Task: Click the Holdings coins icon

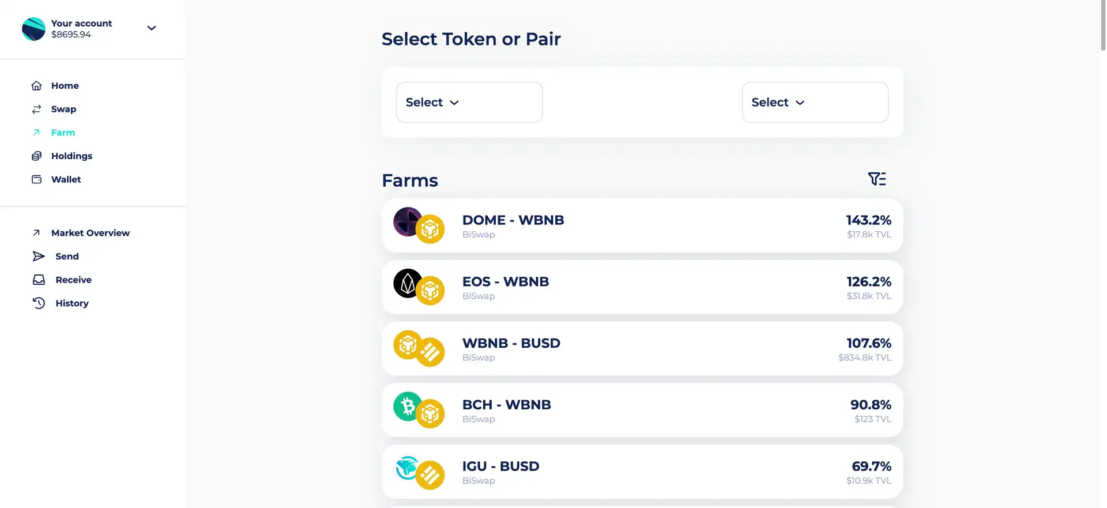Action: 36,156
